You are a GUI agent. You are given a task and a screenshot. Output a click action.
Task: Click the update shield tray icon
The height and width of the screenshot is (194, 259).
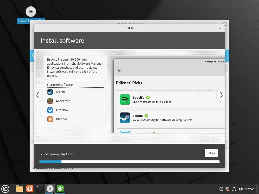[227, 189]
